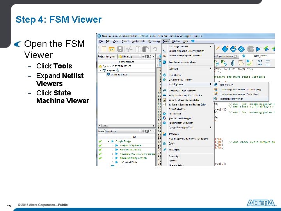281x211 pixels.
Task: Close the Tasks panel
Action: 154,131
